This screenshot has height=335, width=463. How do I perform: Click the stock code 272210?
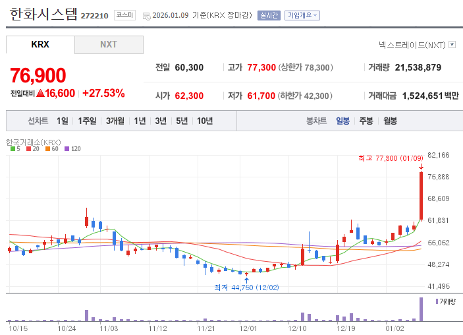[94, 16]
